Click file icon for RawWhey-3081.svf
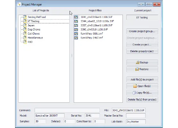This screenshot has width=178, height=128. (x=76, y=34)
